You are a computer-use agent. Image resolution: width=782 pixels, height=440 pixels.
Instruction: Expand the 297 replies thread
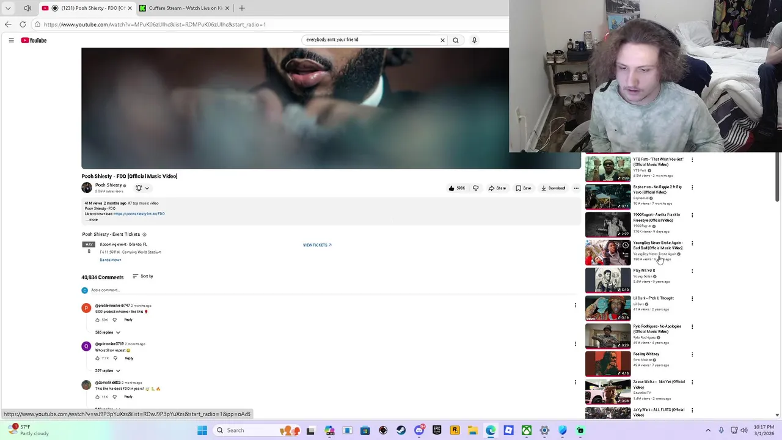108,371
